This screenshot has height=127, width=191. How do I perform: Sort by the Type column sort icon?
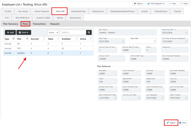coord(13,39)
